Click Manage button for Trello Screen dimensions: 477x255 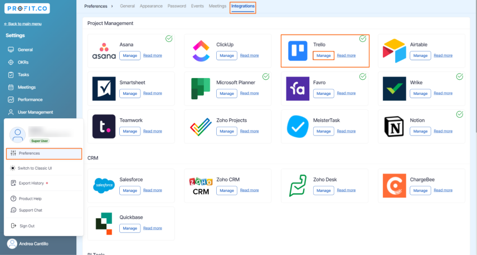pos(323,55)
